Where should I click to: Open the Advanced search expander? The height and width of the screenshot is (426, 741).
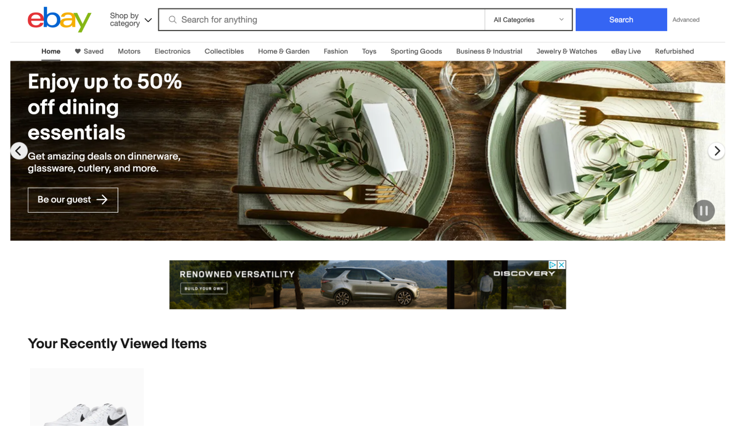[686, 19]
